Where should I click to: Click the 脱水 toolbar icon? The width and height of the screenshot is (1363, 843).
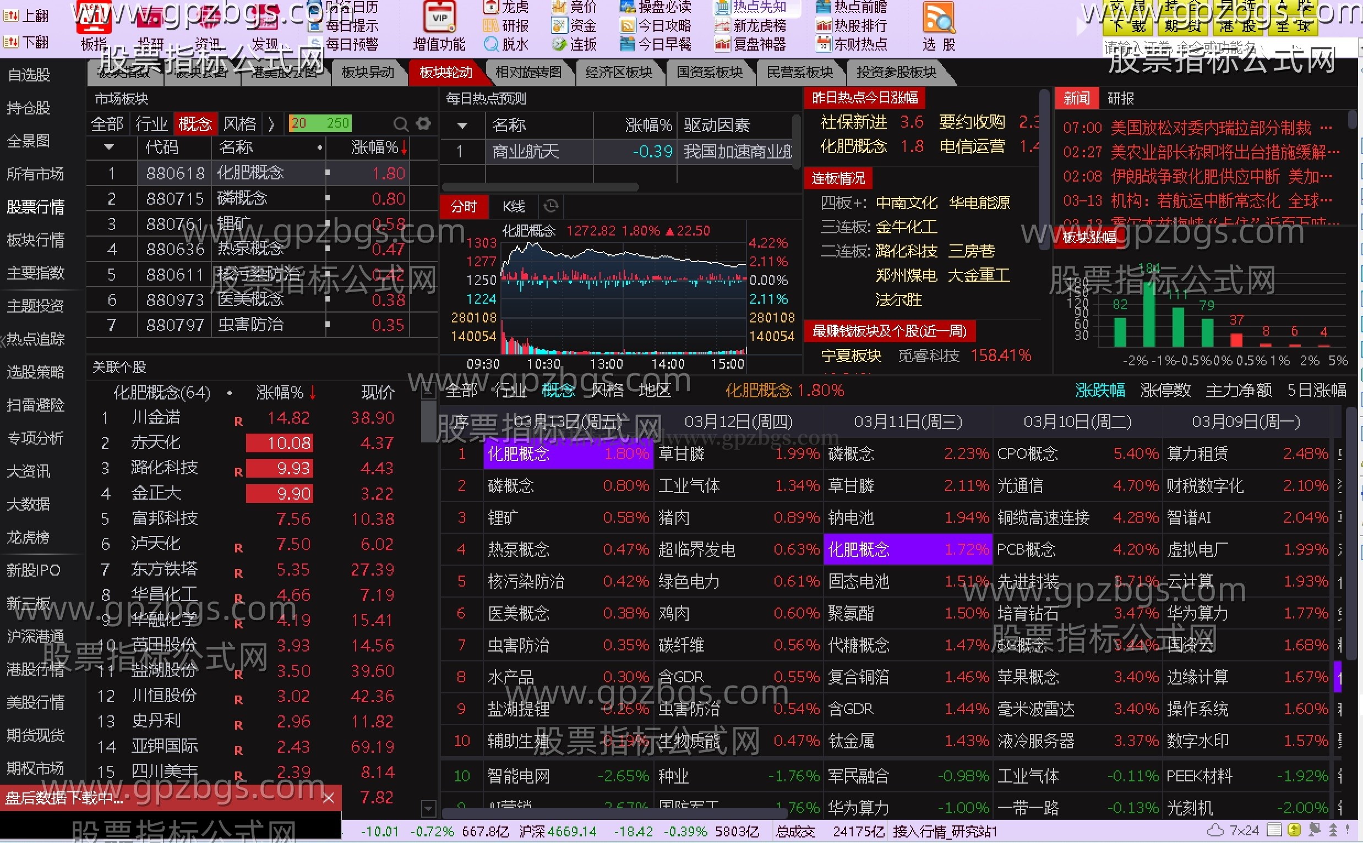pos(492,43)
